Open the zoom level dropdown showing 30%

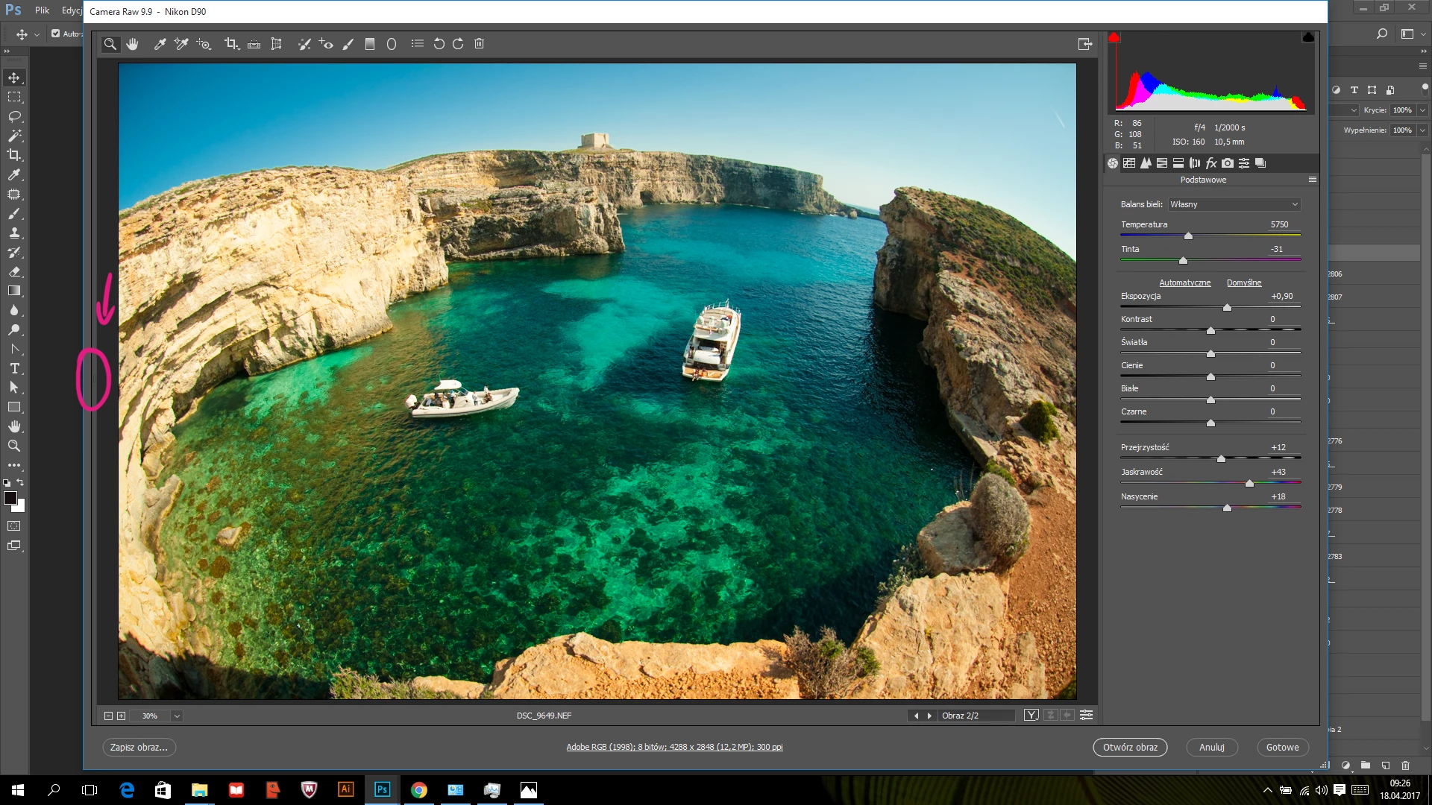coord(177,716)
